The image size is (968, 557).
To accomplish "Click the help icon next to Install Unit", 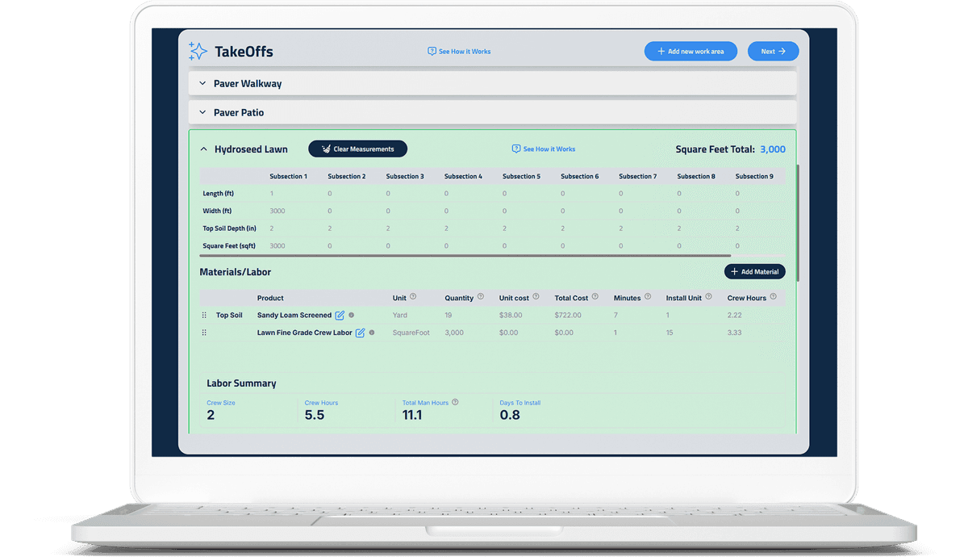I will click(x=708, y=297).
